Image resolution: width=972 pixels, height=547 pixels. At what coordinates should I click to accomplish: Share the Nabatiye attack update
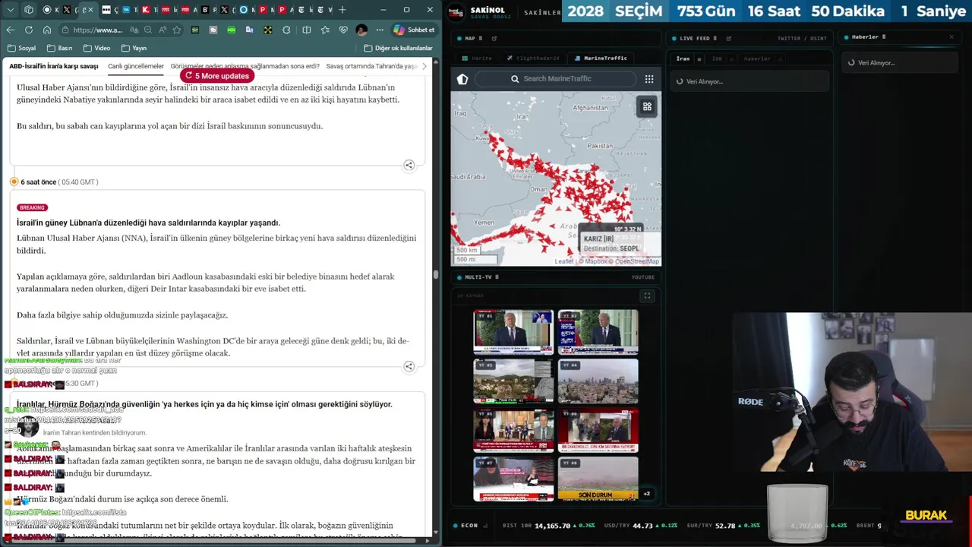coord(409,165)
